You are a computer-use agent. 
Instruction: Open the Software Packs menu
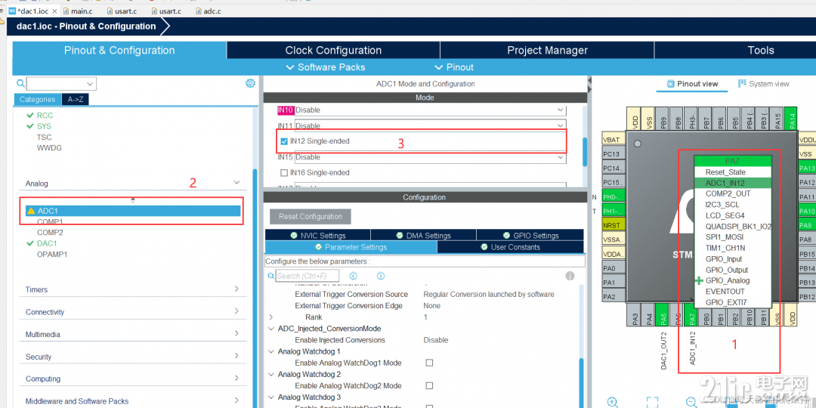[326, 67]
